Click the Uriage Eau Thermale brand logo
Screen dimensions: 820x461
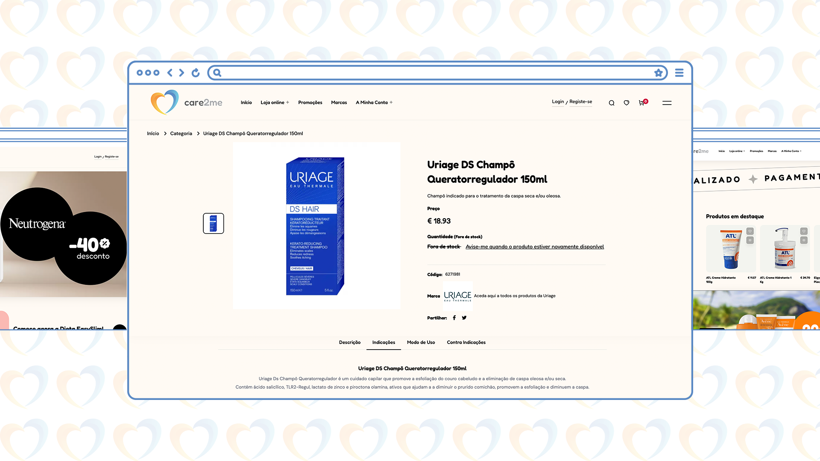click(x=457, y=296)
